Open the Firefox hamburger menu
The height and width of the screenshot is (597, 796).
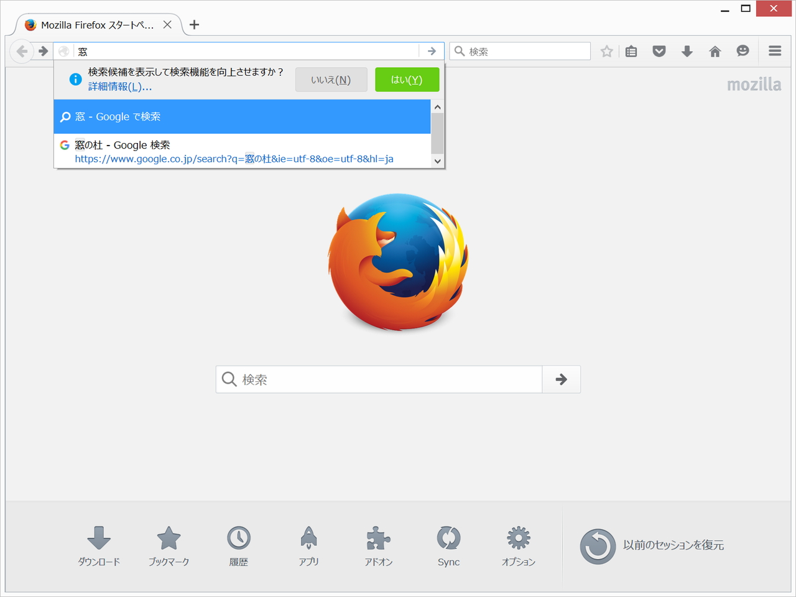tap(774, 51)
